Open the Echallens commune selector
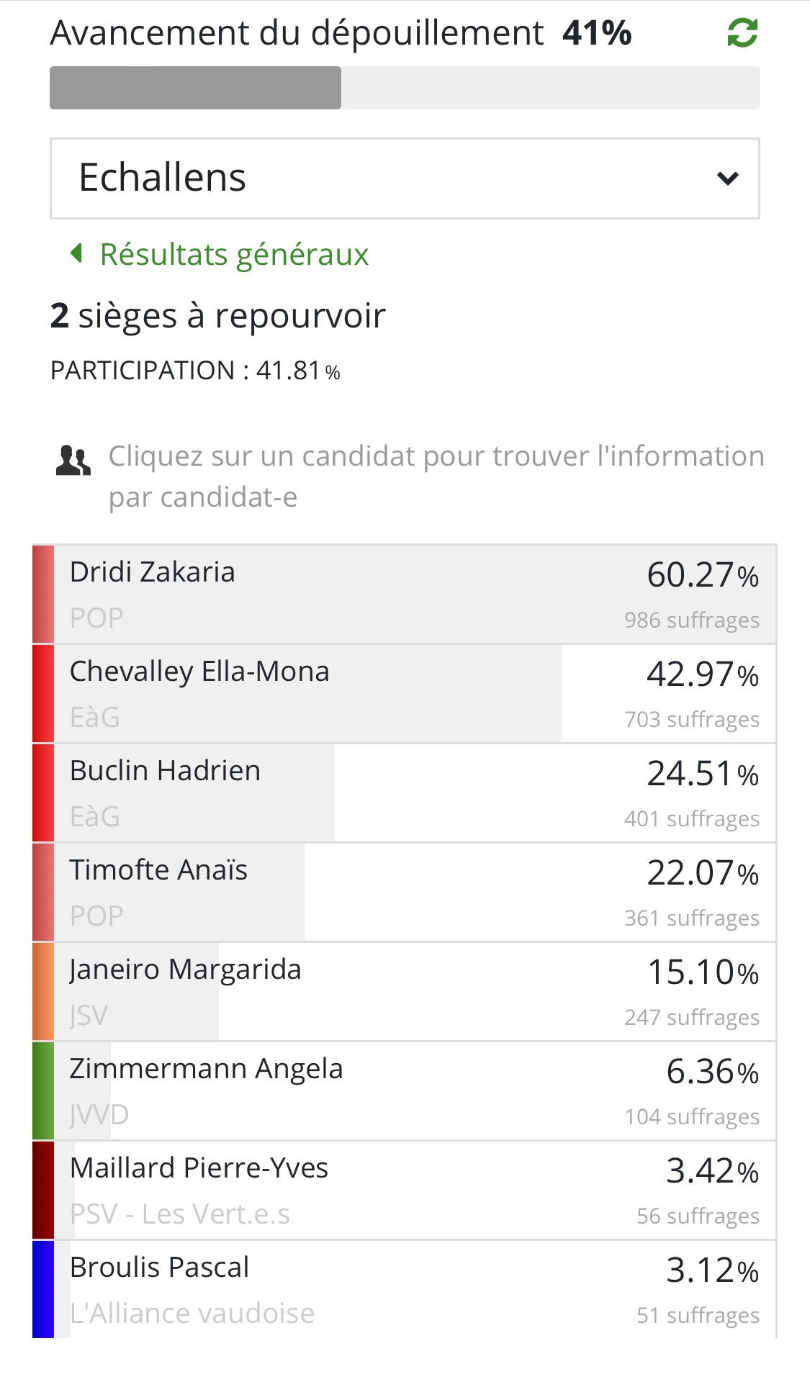Image resolution: width=810 pixels, height=1387 pixels. tap(405, 179)
